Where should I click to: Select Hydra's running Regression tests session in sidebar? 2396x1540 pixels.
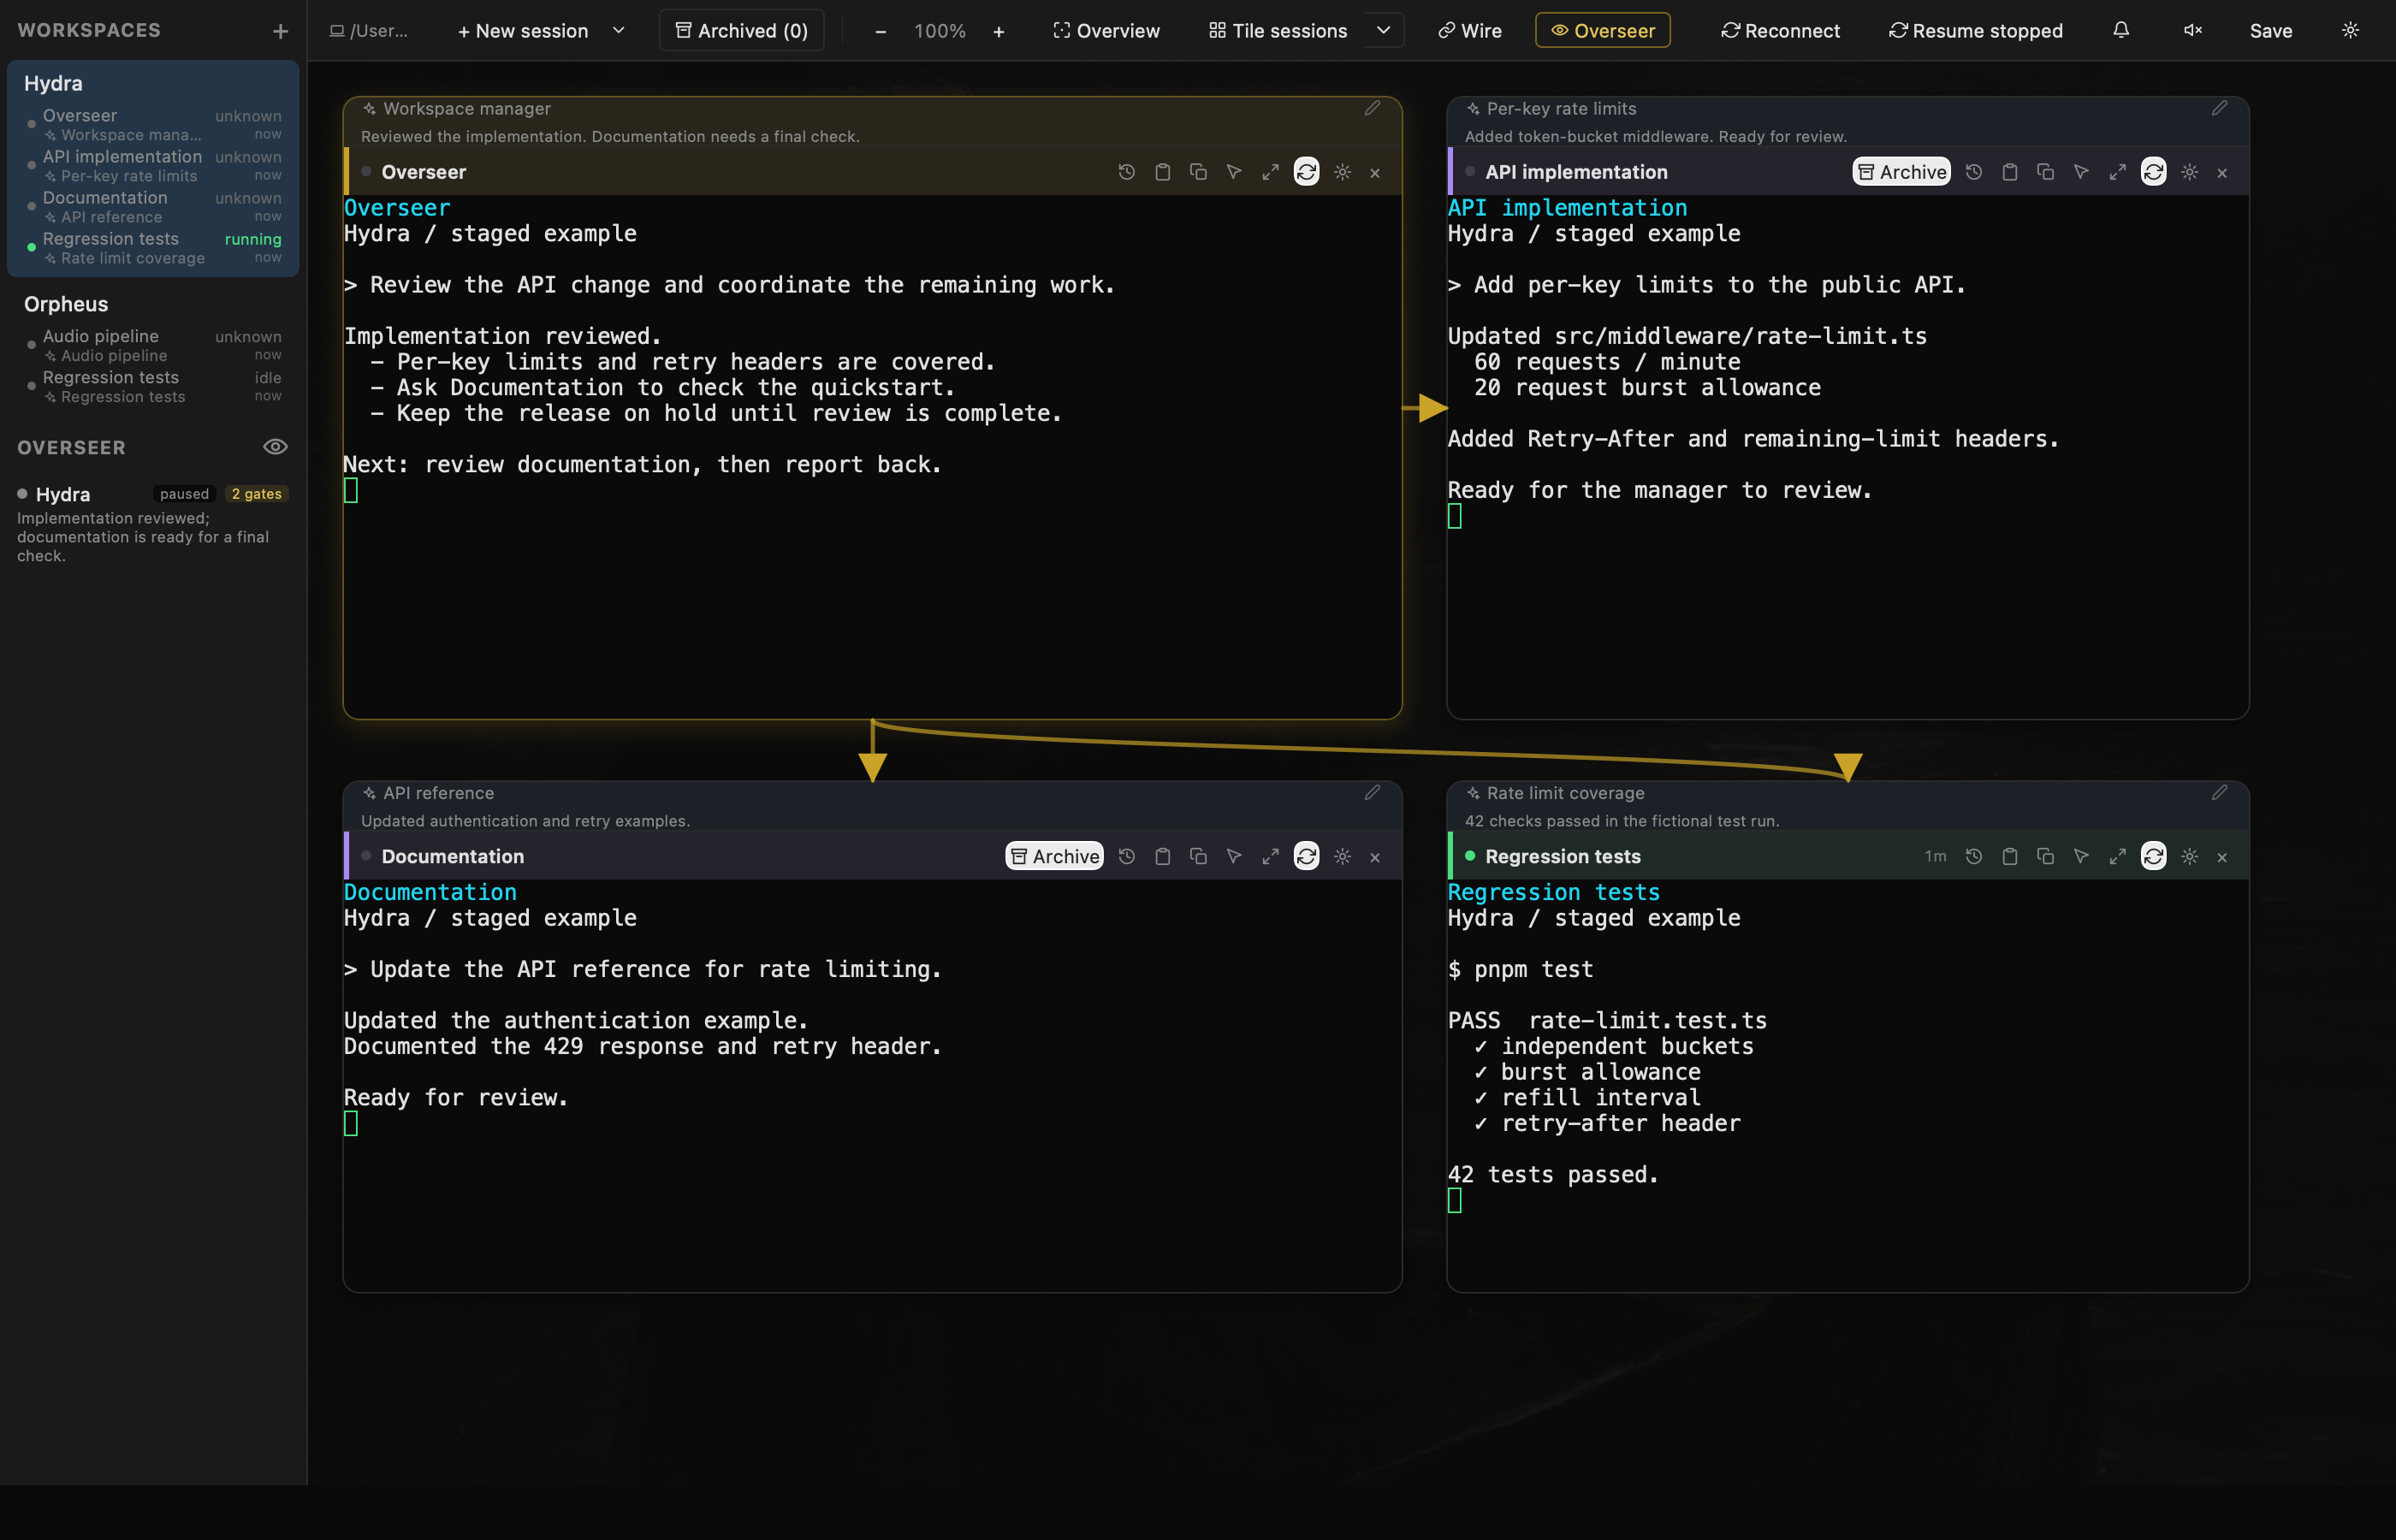(153, 248)
